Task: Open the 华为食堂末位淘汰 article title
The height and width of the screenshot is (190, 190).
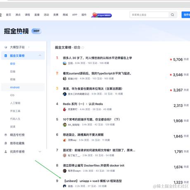Action: pyautogui.click(x=93, y=89)
